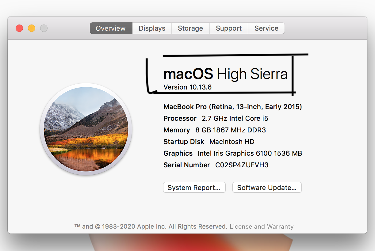The image size is (375, 251).
Task: Switch to the Overview tab
Action: (x=111, y=28)
